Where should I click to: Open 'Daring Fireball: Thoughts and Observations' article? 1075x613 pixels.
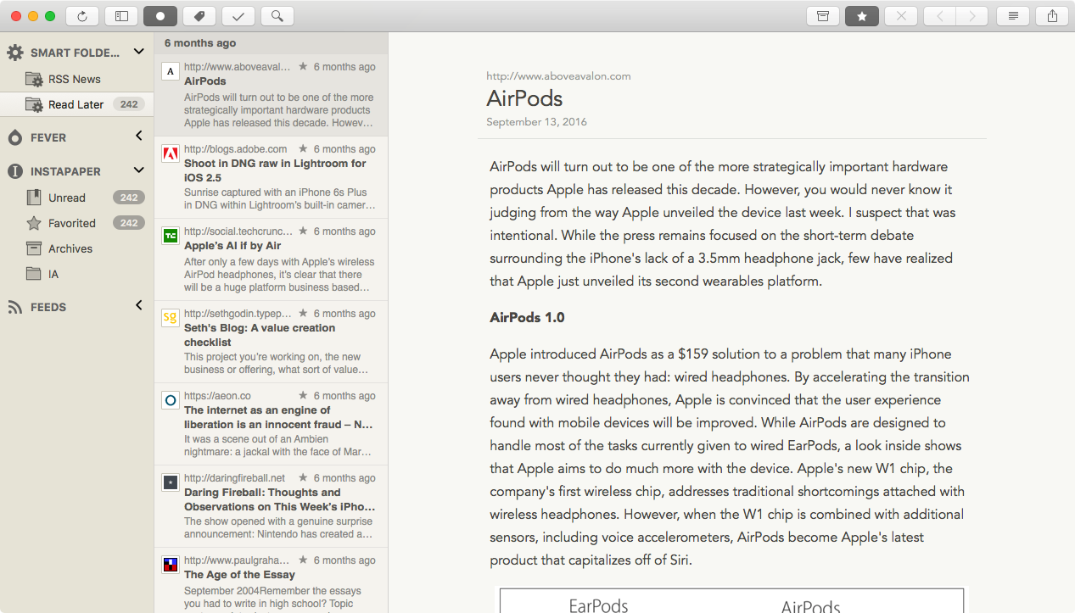coord(271,506)
